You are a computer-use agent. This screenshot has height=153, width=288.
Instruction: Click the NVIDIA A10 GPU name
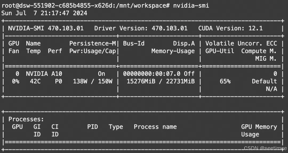44,74
